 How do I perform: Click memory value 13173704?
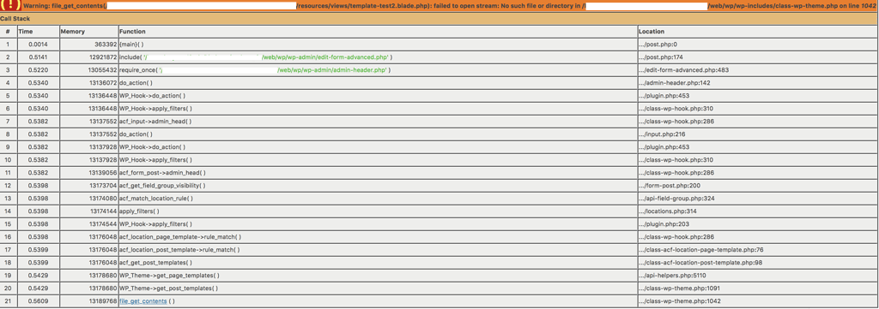tap(102, 186)
